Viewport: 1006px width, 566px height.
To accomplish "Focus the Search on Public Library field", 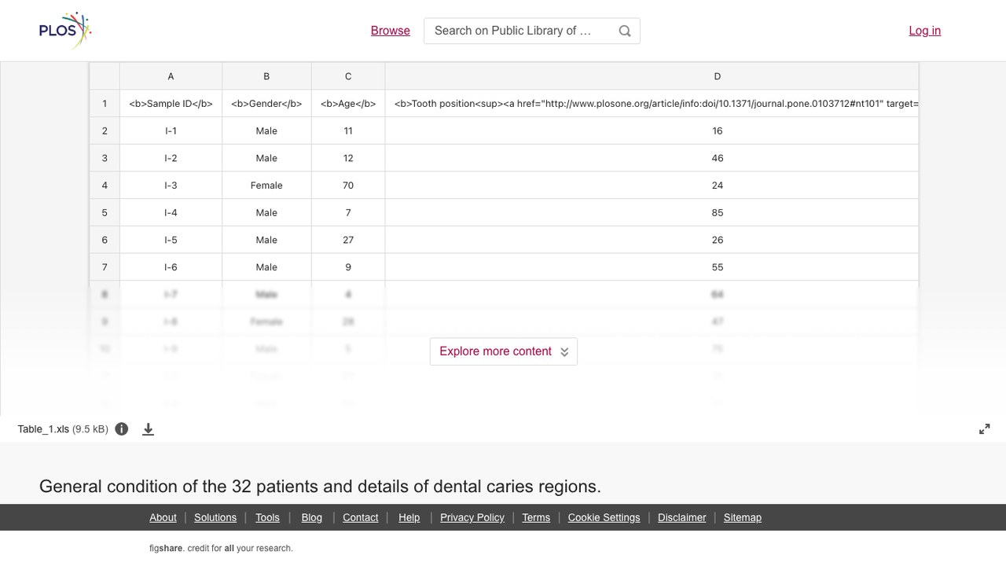I will click(519, 31).
